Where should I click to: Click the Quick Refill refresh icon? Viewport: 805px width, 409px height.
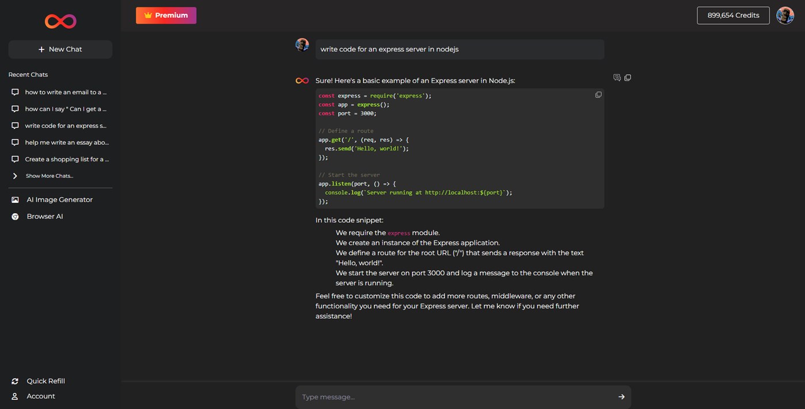[15, 381]
